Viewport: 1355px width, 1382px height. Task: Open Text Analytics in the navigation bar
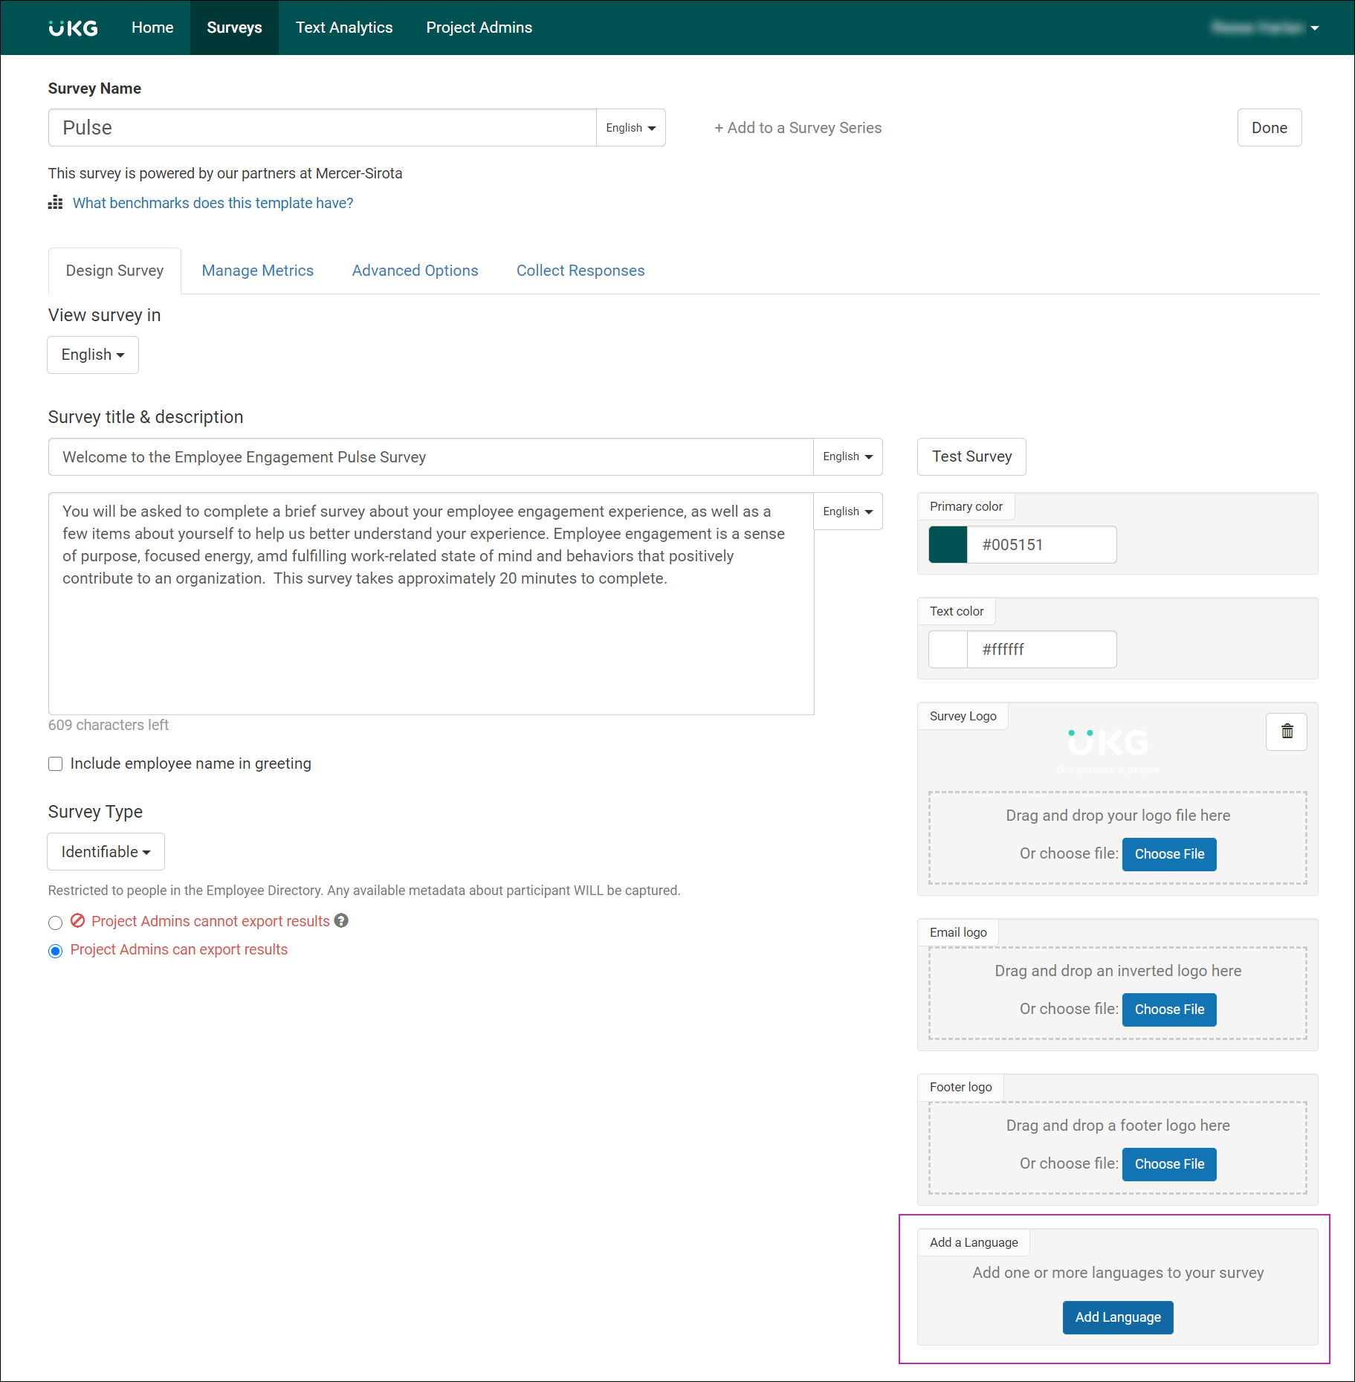(344, 28)
